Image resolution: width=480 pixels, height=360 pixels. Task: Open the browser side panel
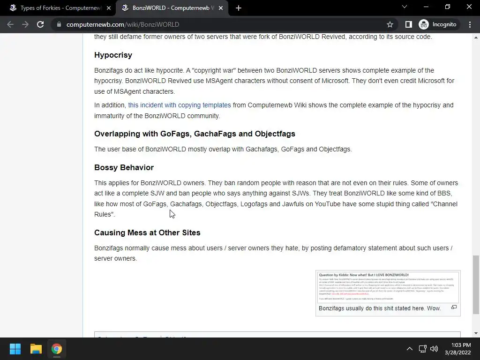pos(409,24)
